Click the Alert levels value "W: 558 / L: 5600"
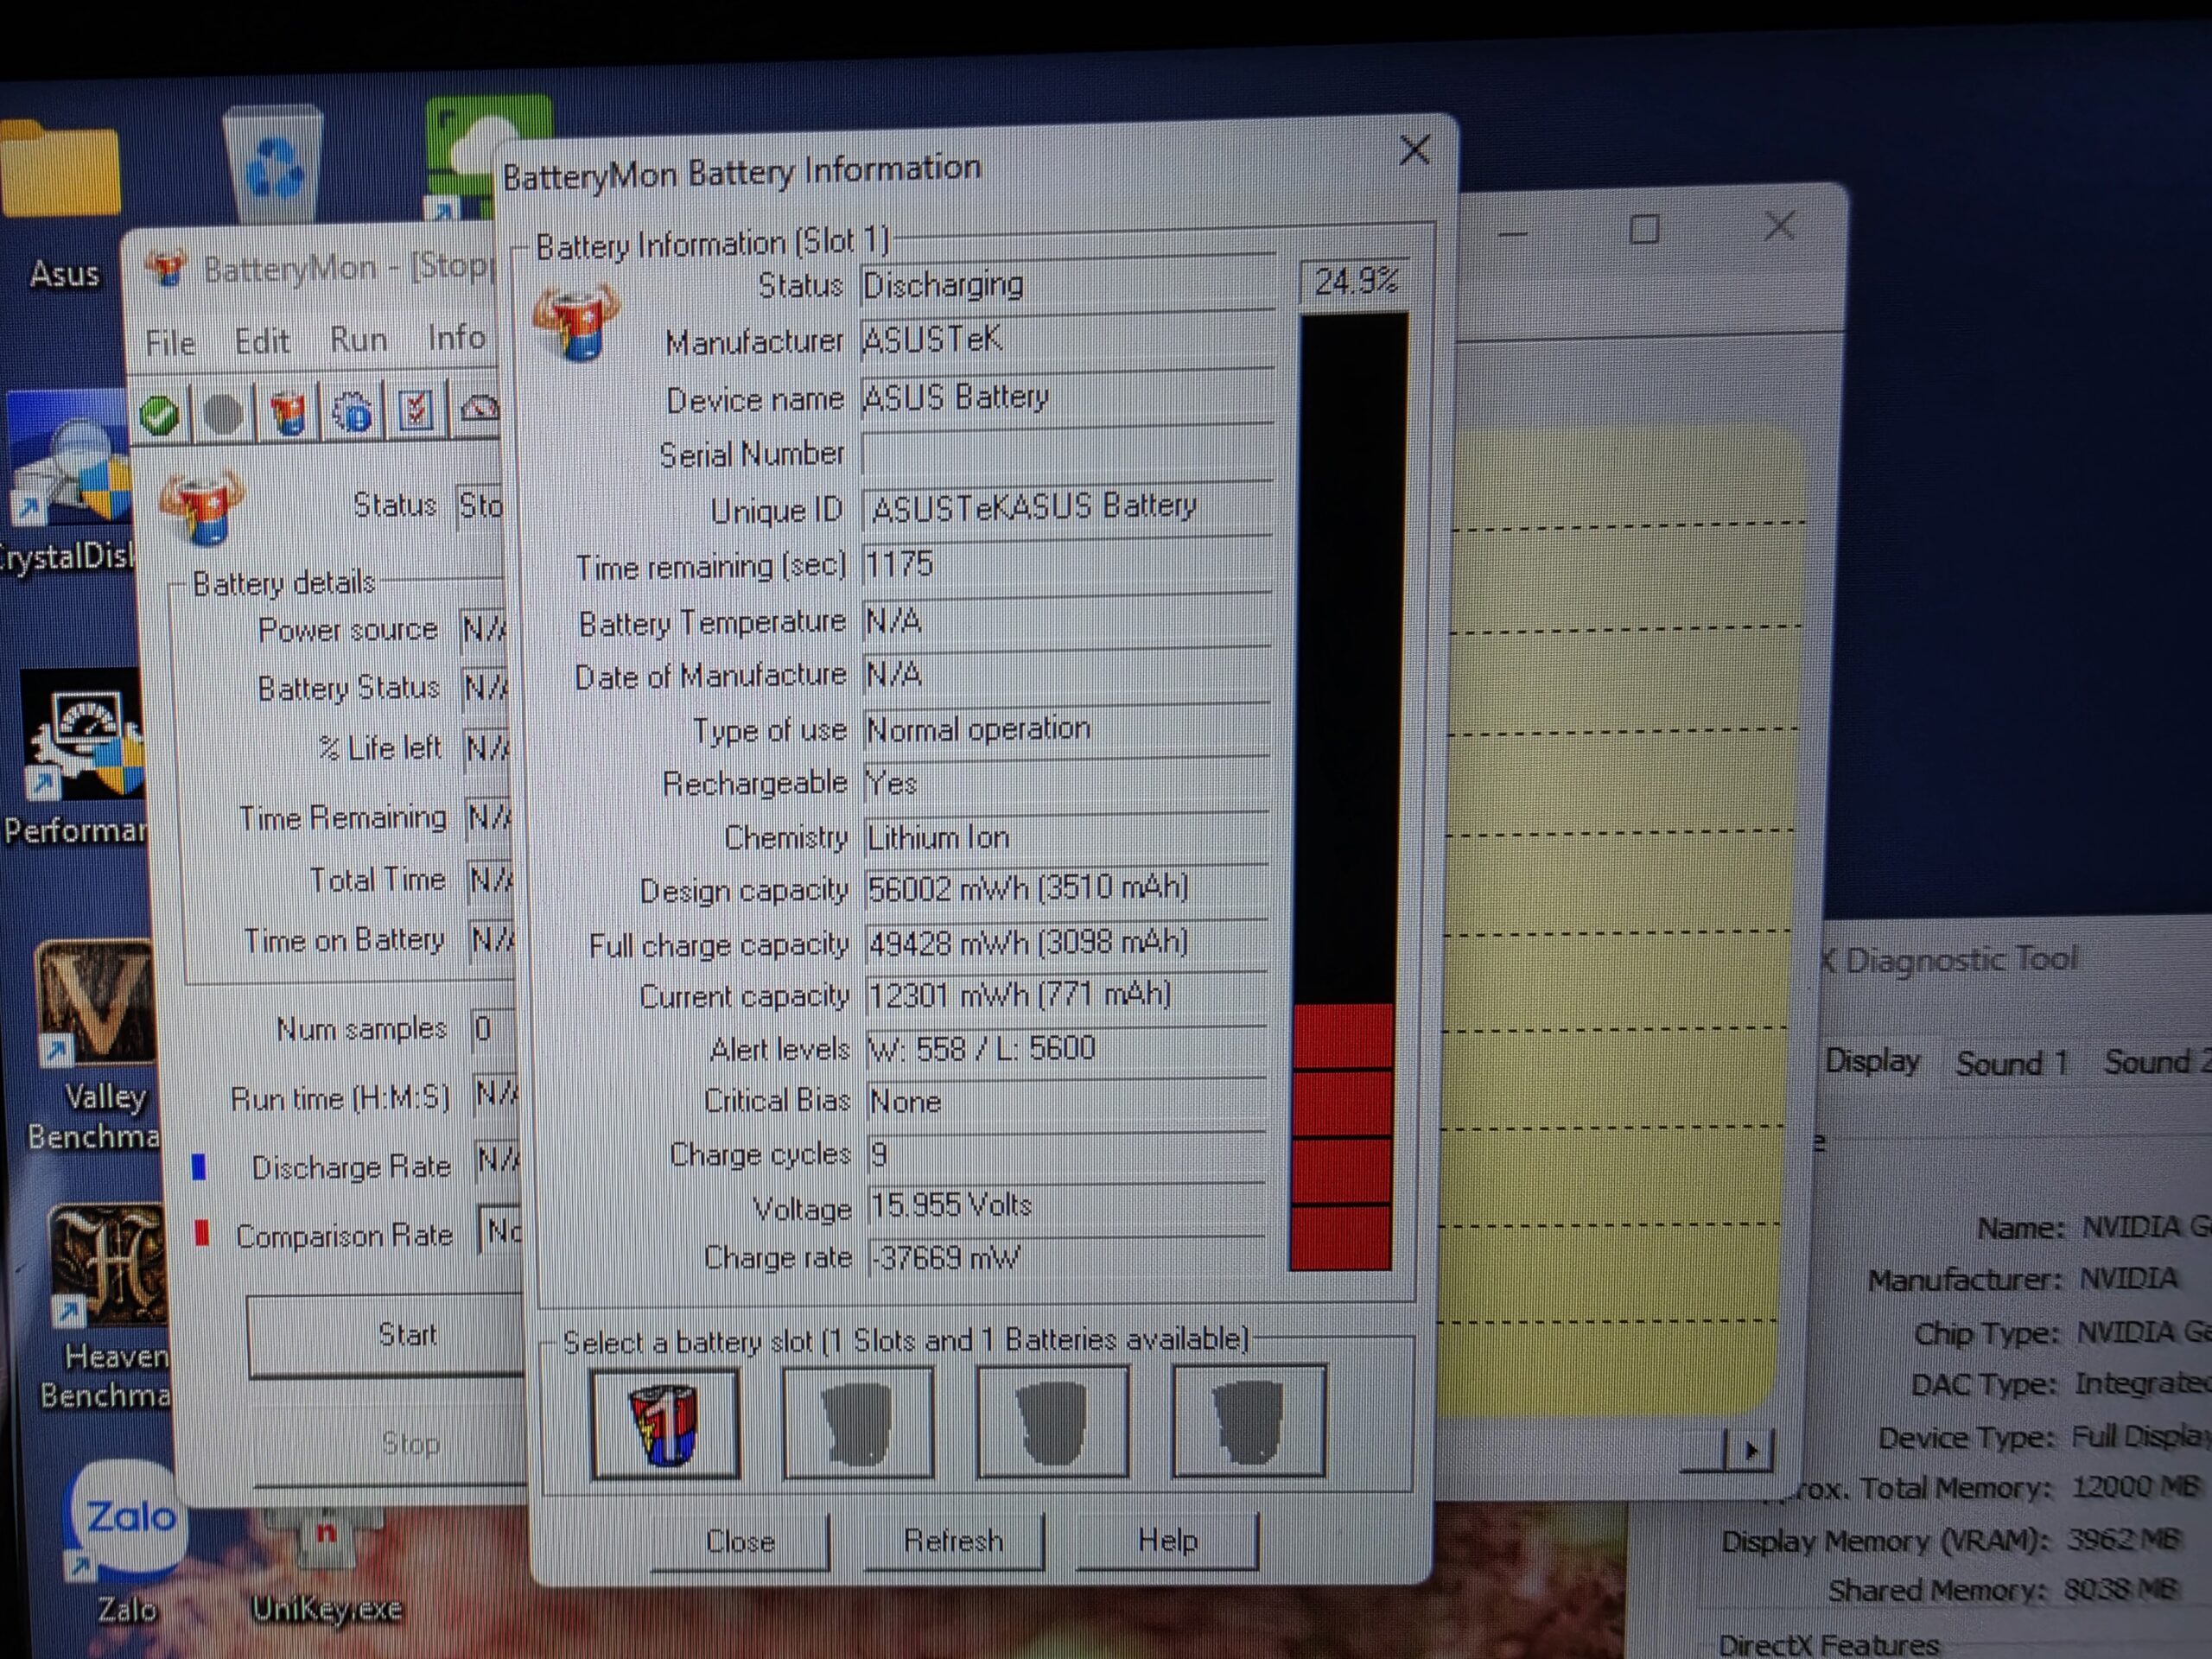Screen dimensions: 2212x1659 982,1049
